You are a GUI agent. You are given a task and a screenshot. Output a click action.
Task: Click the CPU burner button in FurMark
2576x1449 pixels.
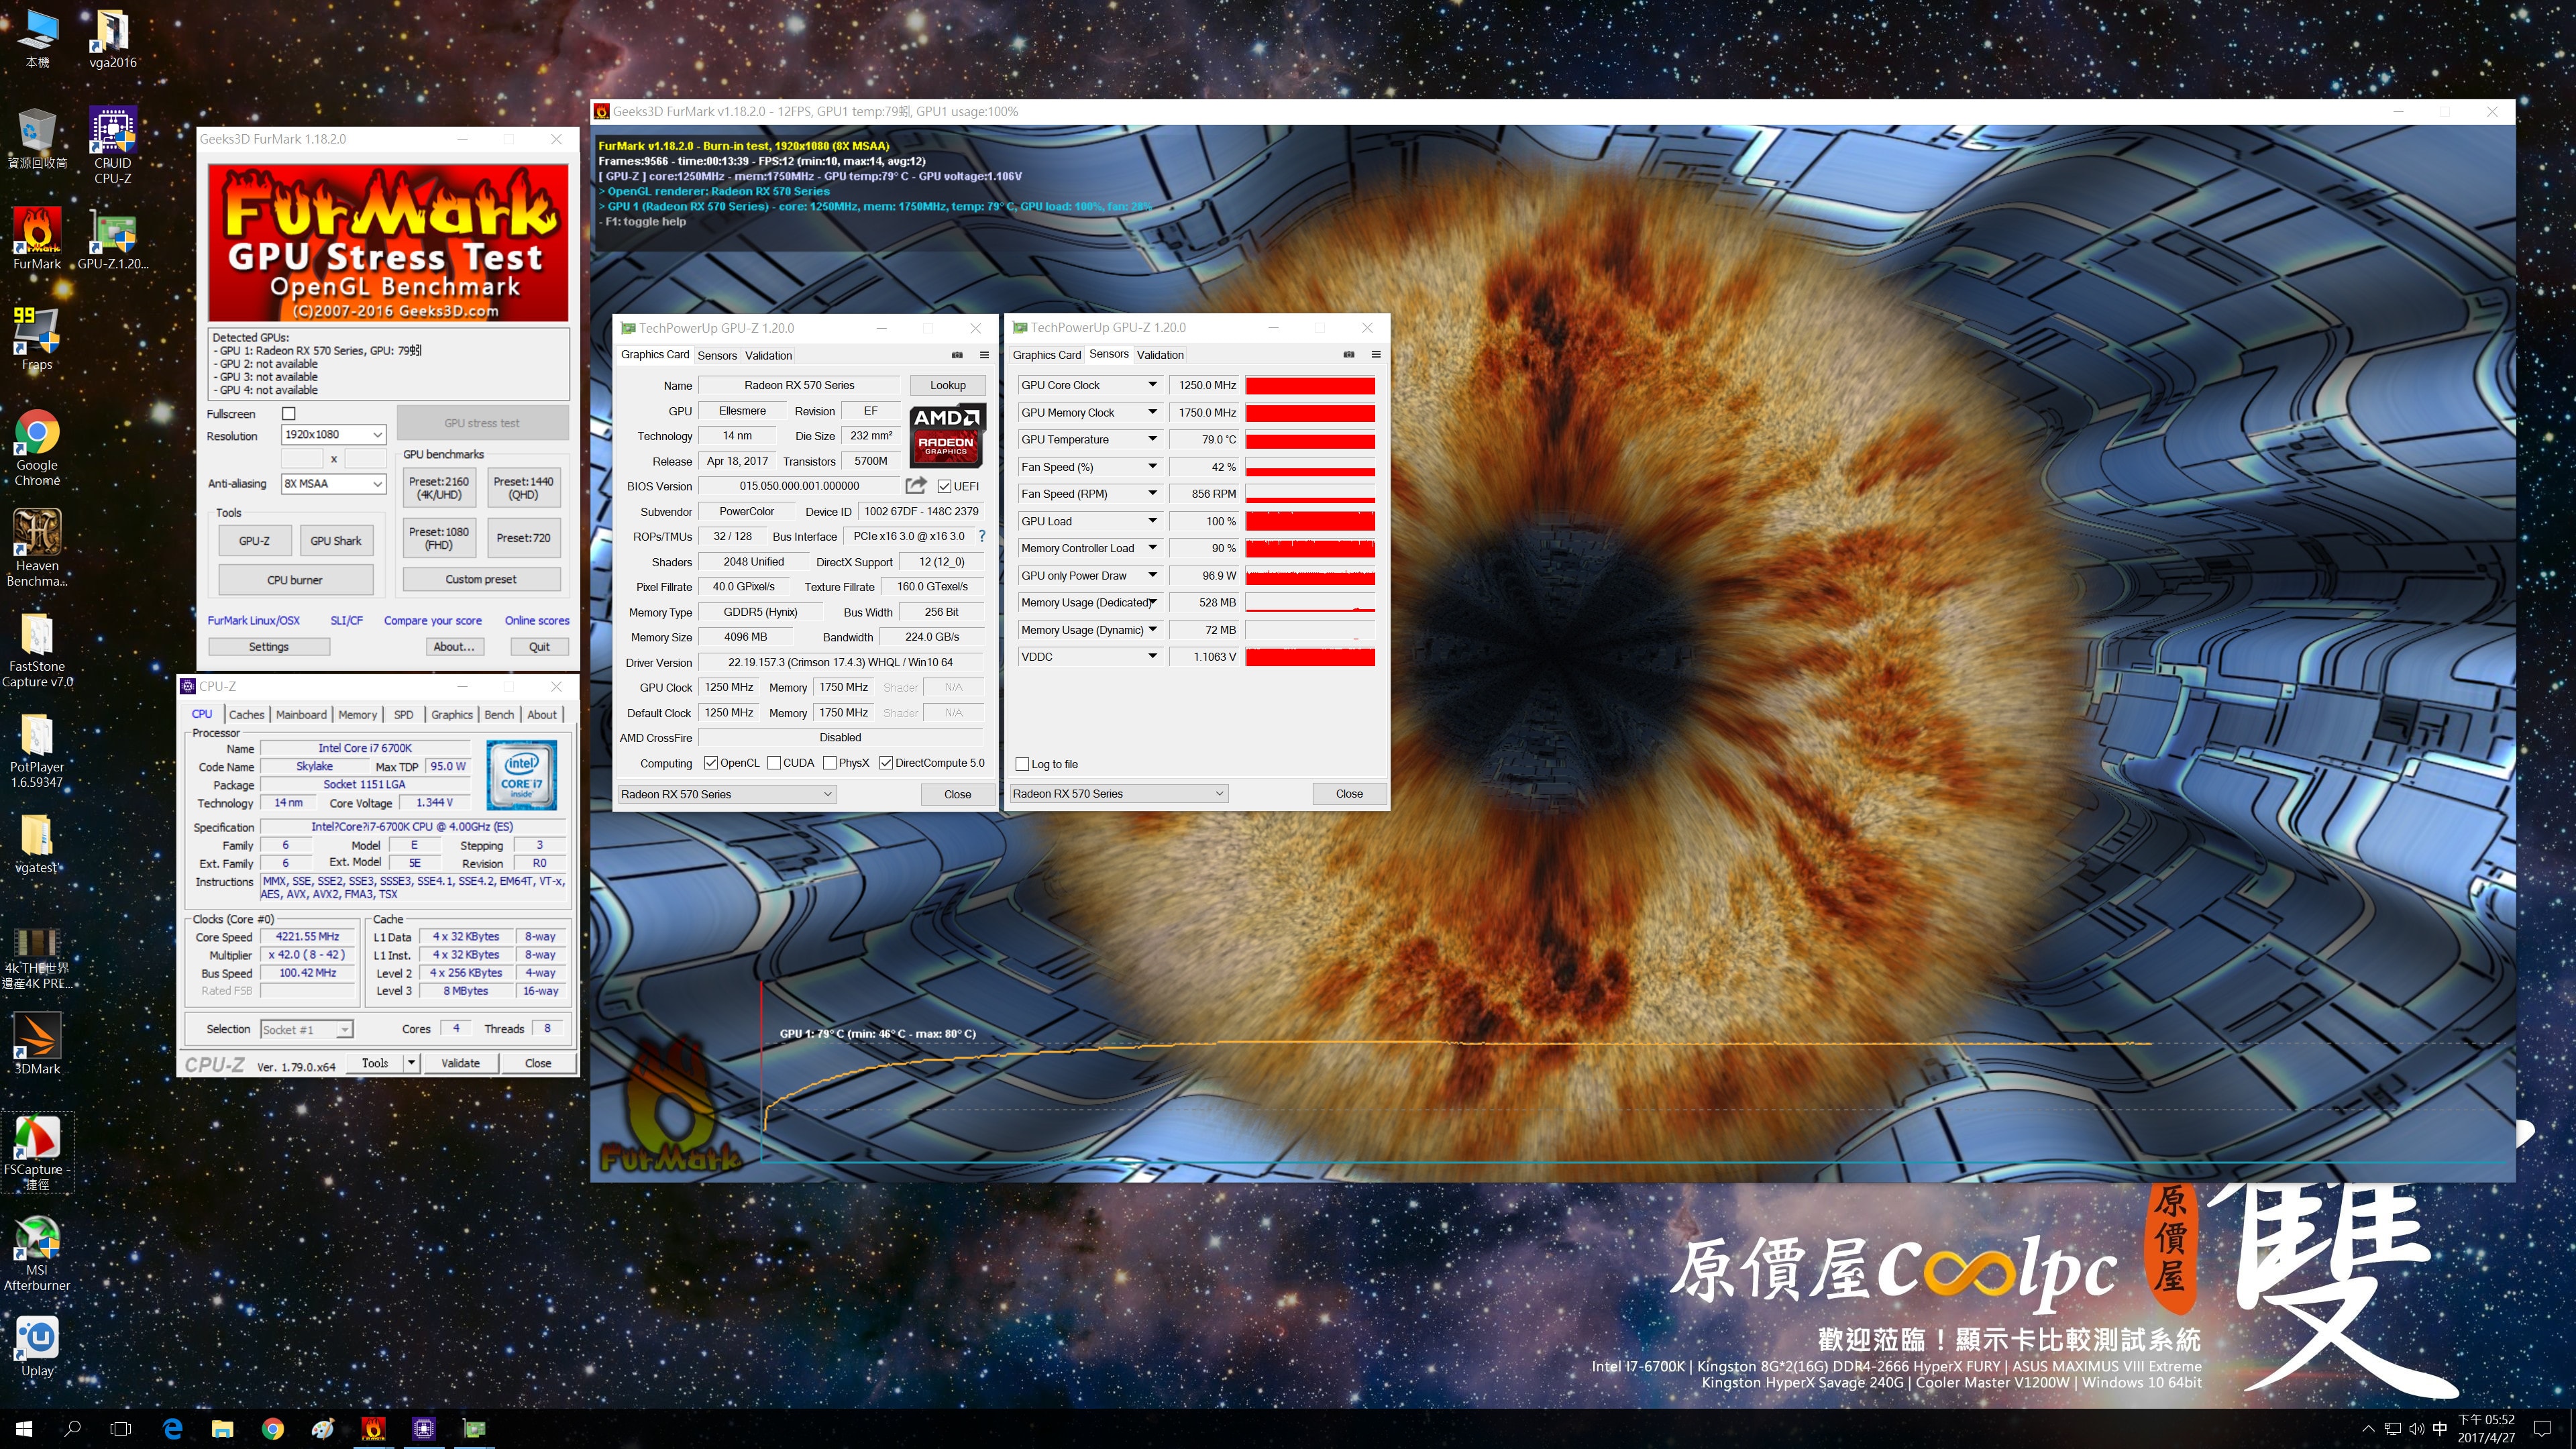295,580
